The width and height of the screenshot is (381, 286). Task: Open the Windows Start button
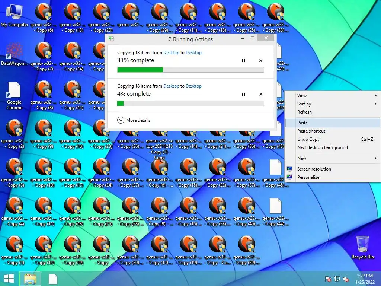click(9, 279)
